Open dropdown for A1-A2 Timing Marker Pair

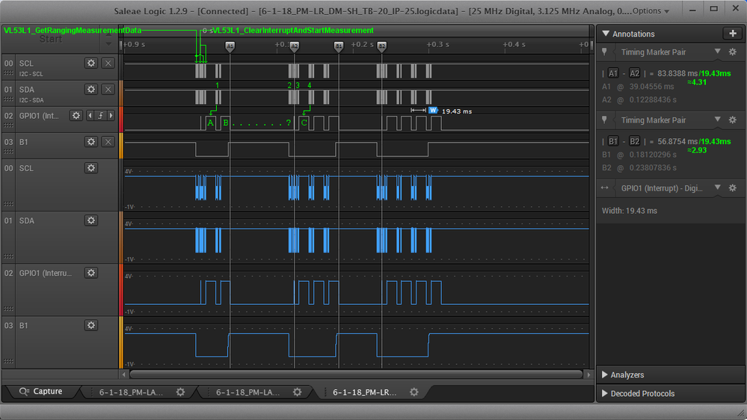tap(717, 52)
